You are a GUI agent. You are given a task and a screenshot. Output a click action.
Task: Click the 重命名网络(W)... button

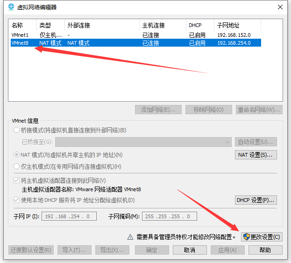tap(259, 110)
